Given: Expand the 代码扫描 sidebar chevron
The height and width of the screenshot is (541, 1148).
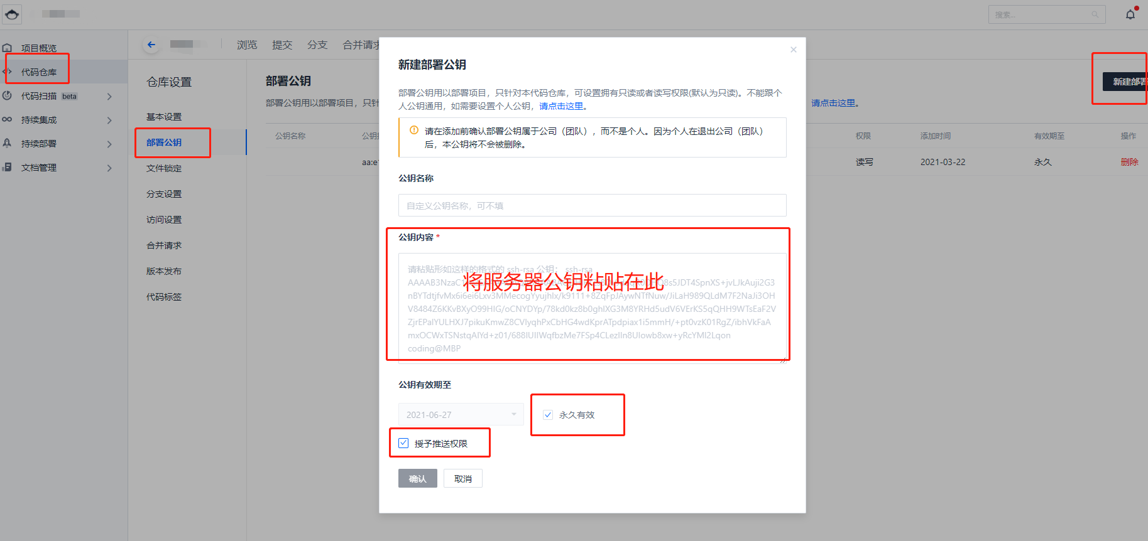Looking at the screenshot, I should pos(109,97).
